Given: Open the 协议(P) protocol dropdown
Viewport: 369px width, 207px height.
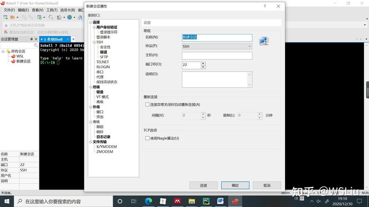Looking at the screenshot, I should point(217,46).
